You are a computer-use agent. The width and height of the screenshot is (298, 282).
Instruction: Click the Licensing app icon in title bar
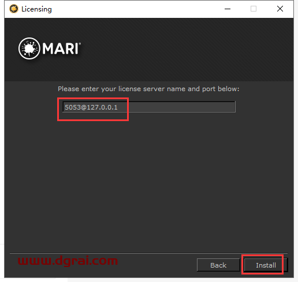[x=14, y=9]
